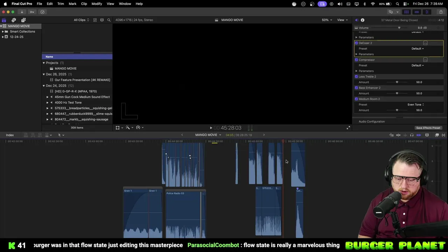The height and width of the screenshot is (252, 448).
Task: Expand 12-24-25 event in sidebar
Action: [3, 37]
